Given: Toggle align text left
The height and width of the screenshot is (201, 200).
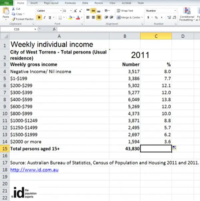Looking at the screenshot, I should (x=88, y=17).
